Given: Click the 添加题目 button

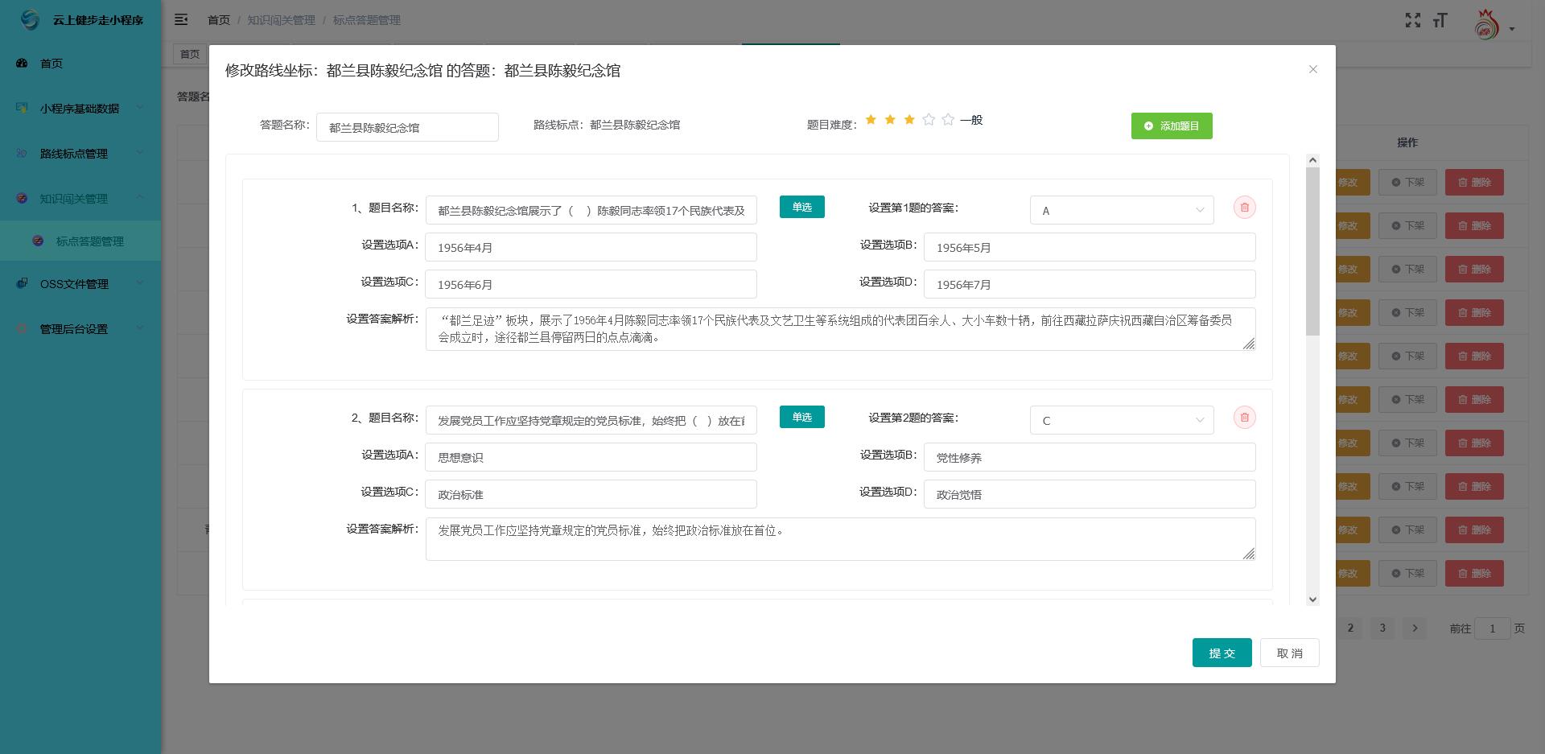Looking at the screenshot, I should 1171,126.
